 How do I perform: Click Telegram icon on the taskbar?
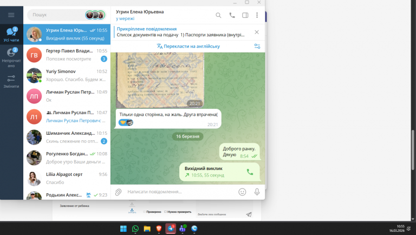(171, 229)
